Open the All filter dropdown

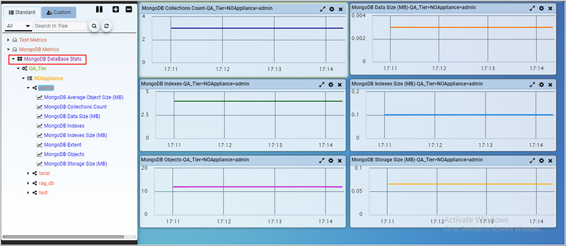click(18, 26)
